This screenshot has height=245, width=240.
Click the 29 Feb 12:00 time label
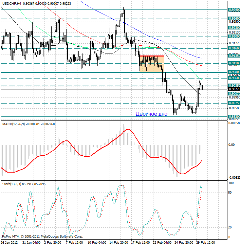206,243
